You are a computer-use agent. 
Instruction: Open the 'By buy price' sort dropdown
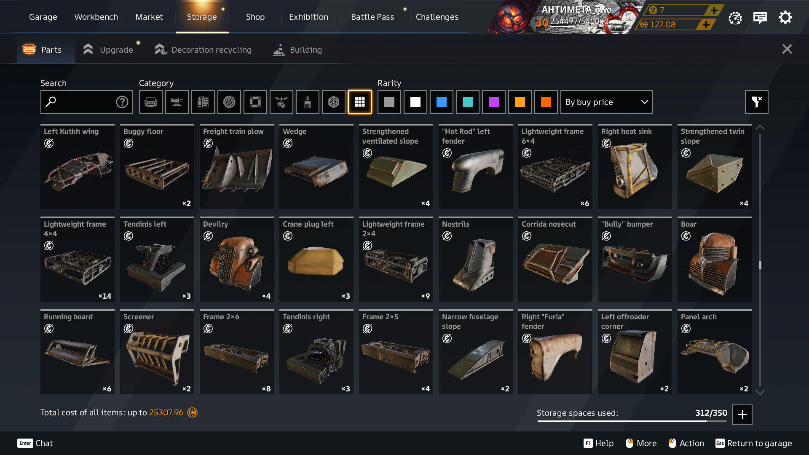[x=606, y=102]
